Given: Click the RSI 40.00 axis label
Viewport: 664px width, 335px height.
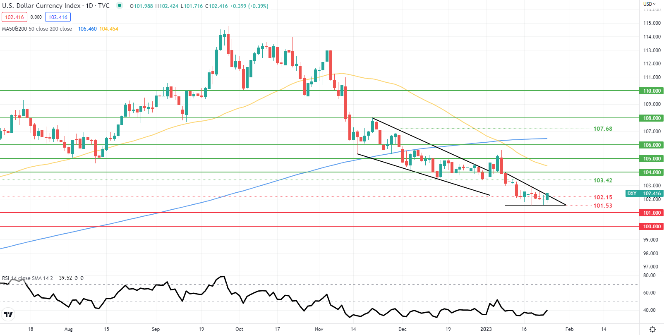Looking at the screenshot, I should point(650,310).
